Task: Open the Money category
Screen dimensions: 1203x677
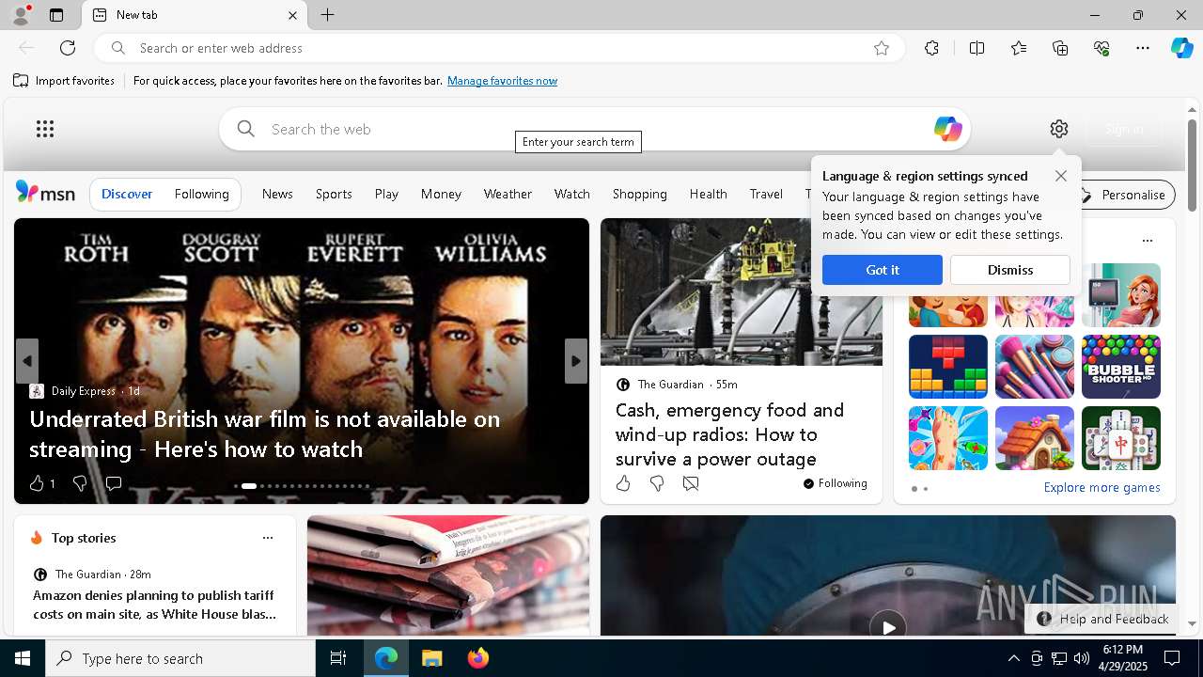Action: coord(441,194)
